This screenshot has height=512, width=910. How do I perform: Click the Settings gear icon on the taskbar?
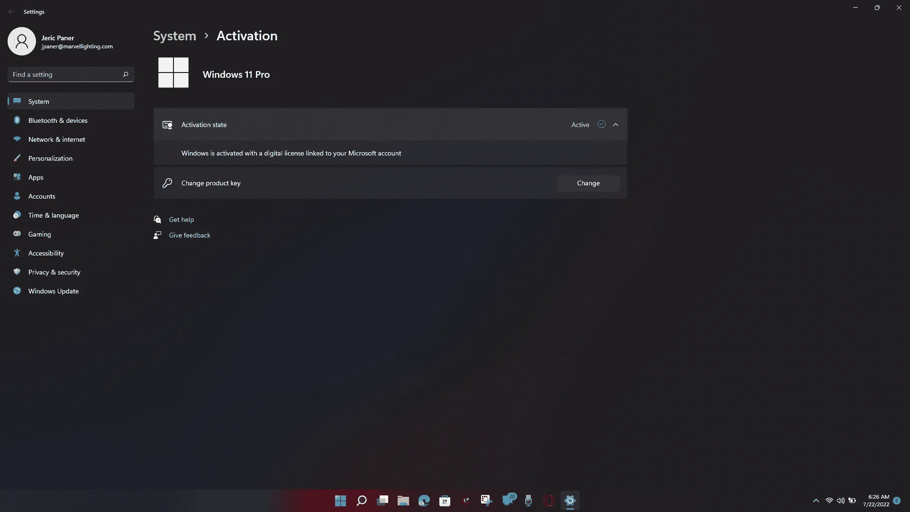pos(570,501)
